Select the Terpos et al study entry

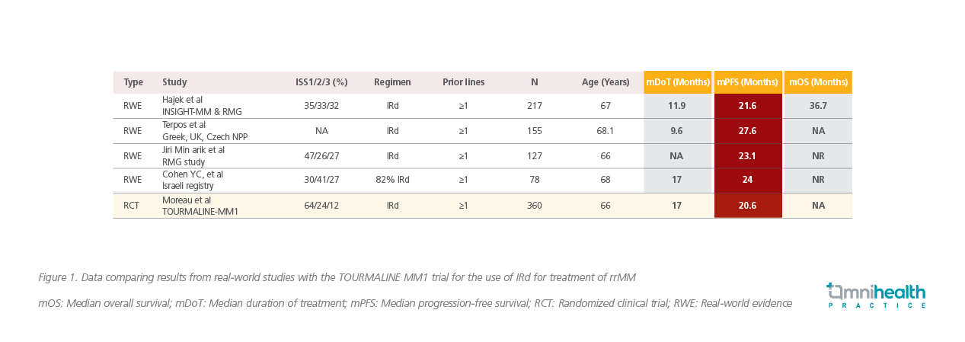click(206, 131)
